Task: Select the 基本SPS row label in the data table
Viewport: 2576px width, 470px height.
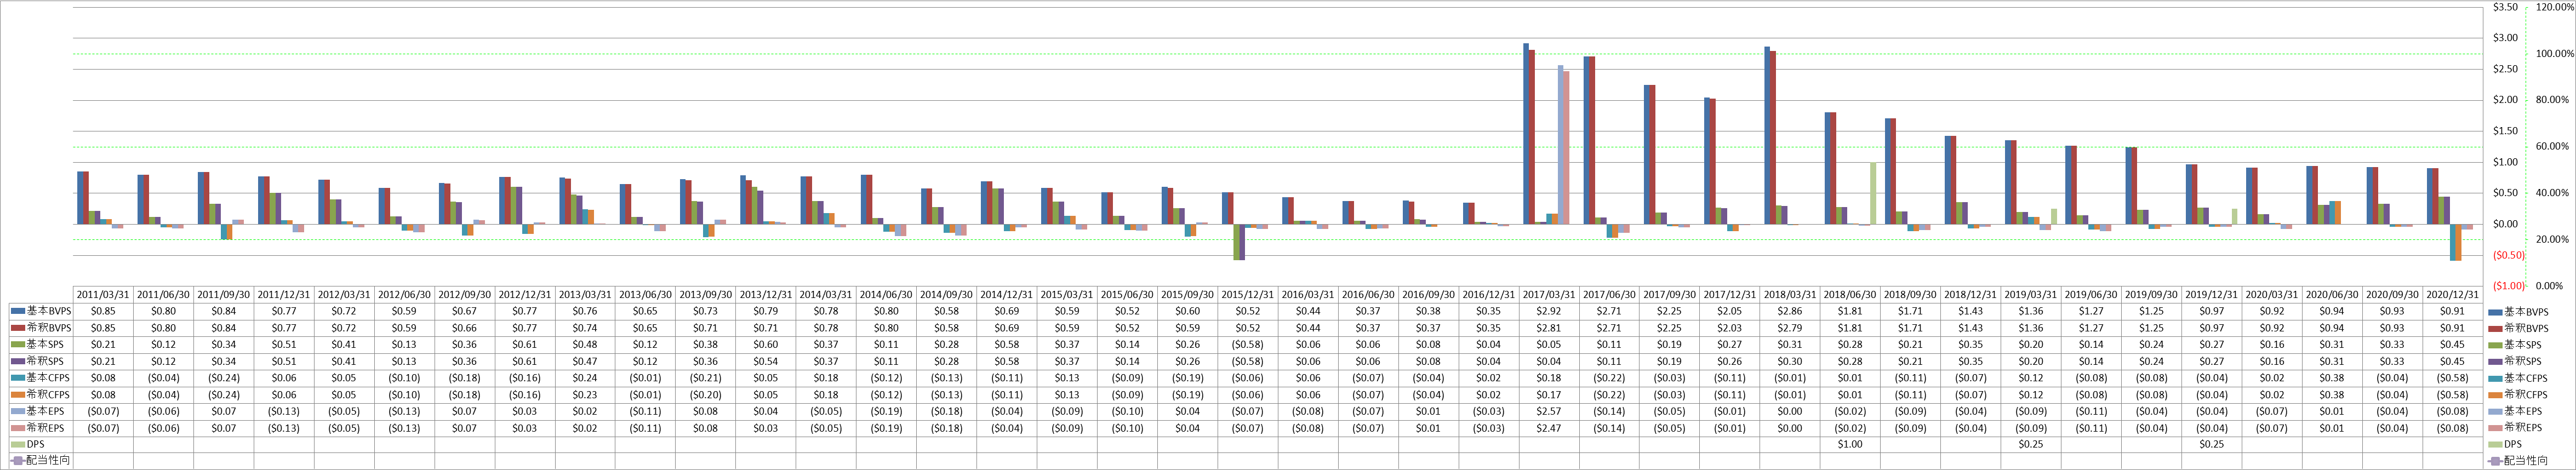Action: tap(44, 345)
